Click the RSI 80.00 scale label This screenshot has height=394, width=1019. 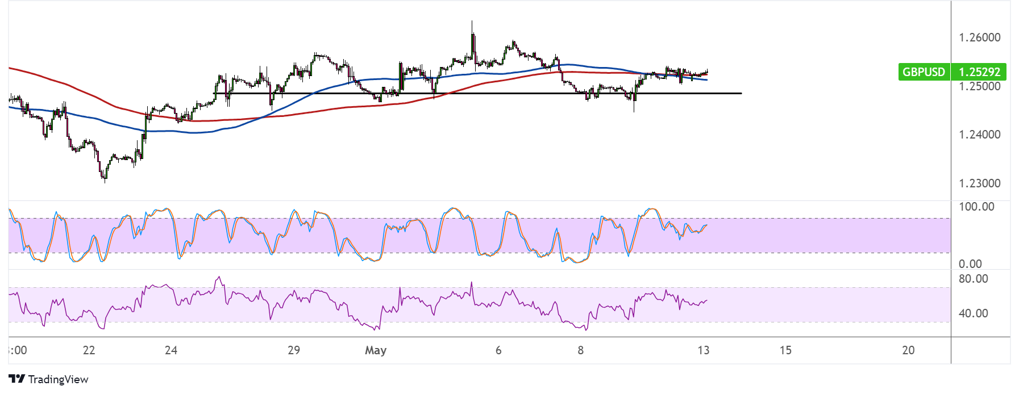click(x=973, y=279)
